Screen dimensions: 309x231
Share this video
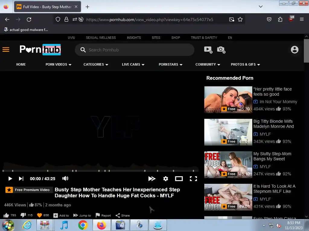[x=123, y=215]
